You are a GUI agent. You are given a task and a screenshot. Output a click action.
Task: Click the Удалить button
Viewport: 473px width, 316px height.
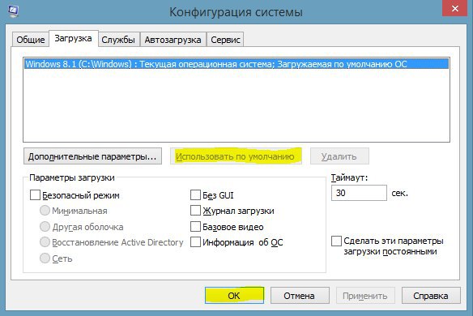[x=339, y=156]
